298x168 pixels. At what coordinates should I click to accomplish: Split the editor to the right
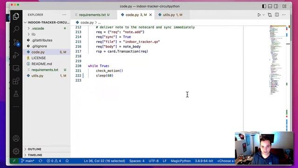[277, 14]
